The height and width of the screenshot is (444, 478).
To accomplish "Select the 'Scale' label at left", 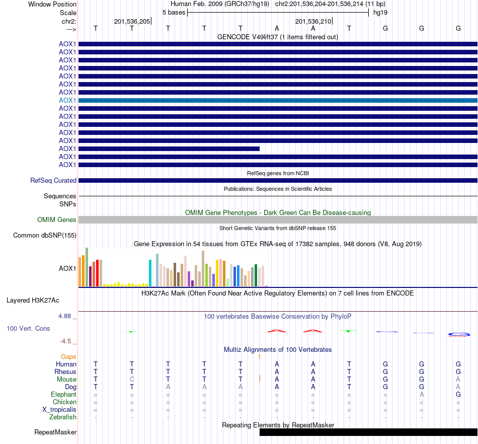I will pyautogui.click(x=68, y=13).
